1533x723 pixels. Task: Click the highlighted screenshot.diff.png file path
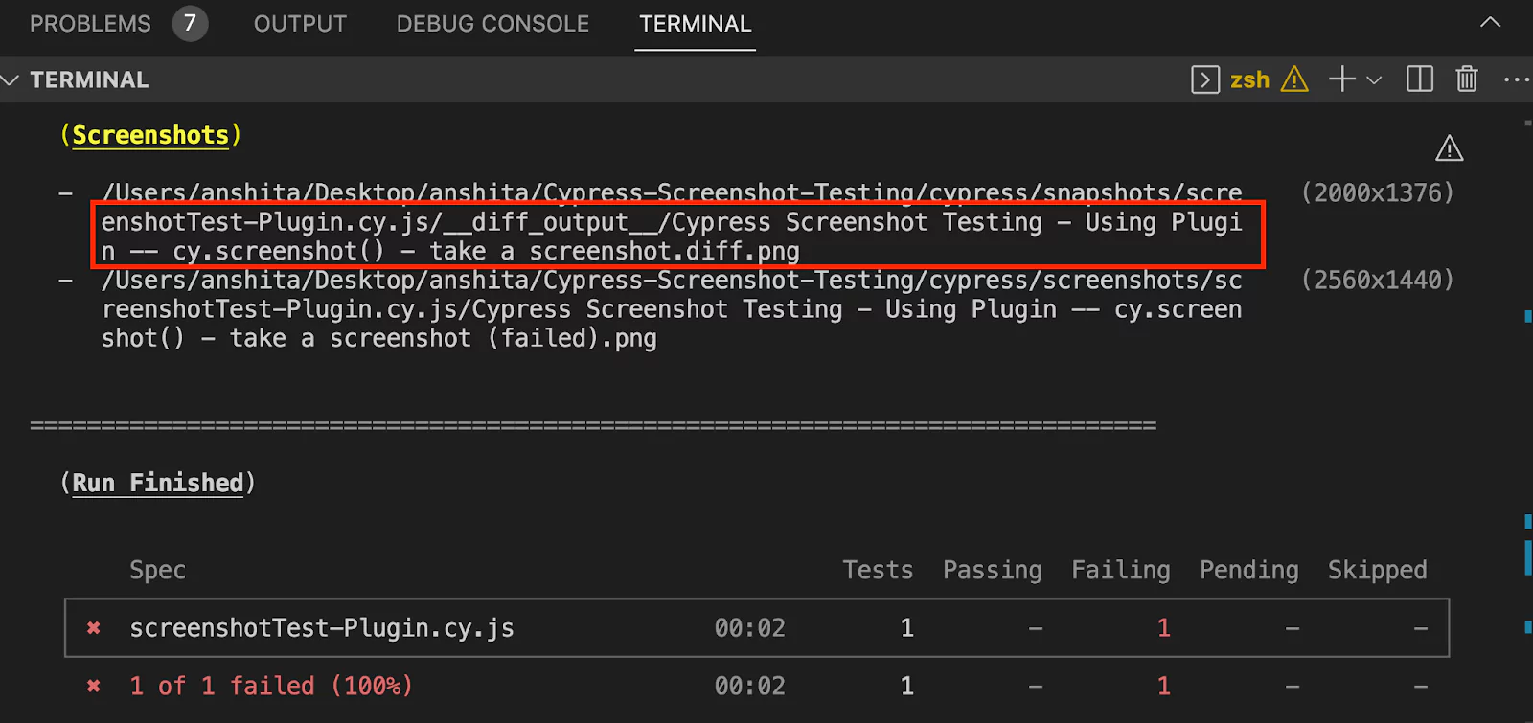click(x=671, y=237)
